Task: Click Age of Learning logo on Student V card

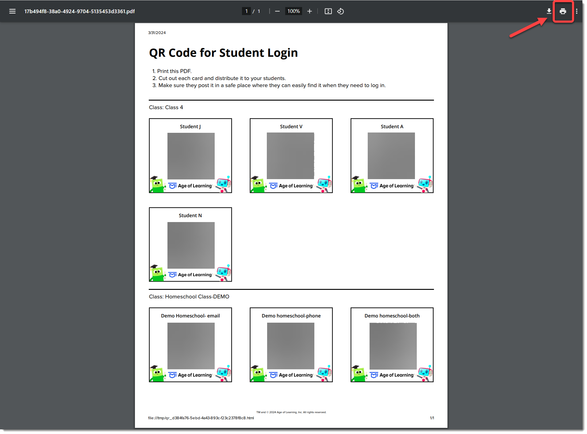Action: tap(291, 186)
